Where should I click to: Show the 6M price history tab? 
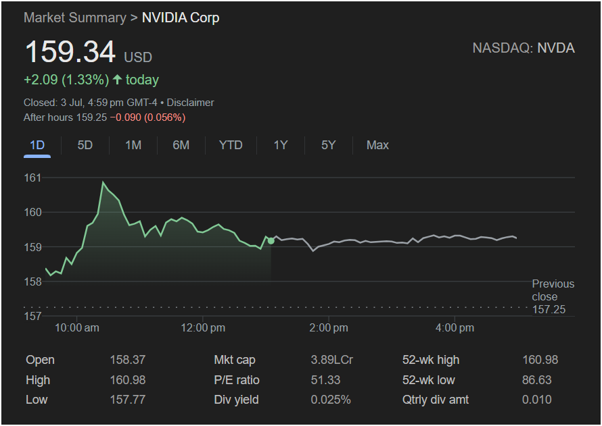click(x=181, y=145)
